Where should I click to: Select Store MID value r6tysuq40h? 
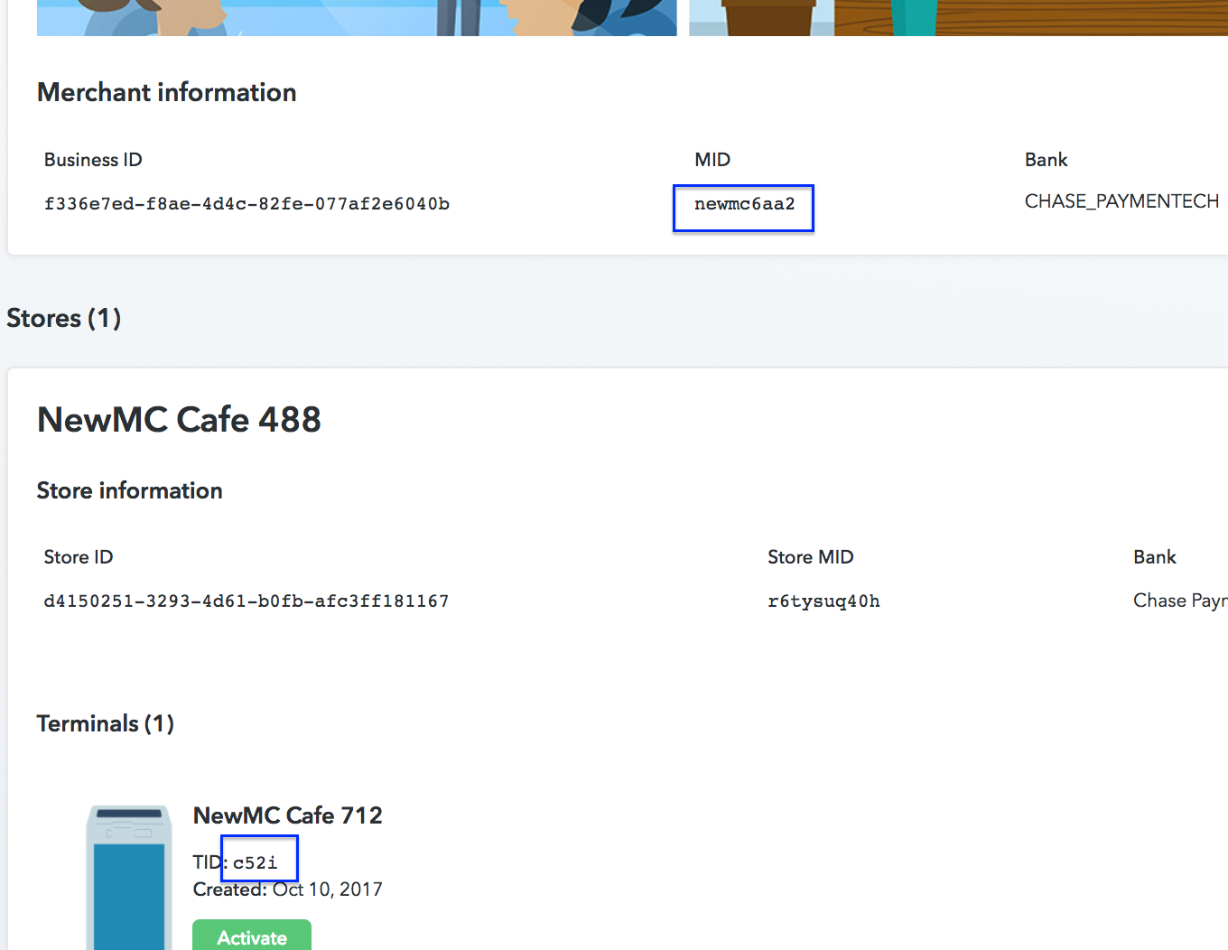(823, 601)
